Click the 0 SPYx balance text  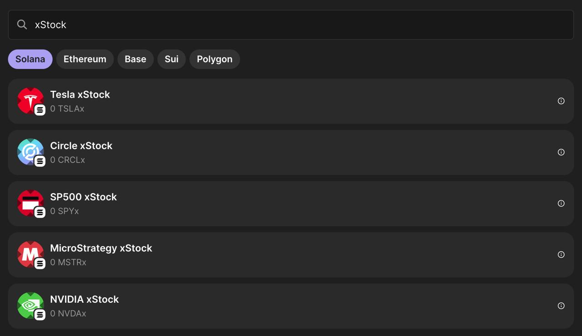pyautogui.click(x=65, y=211)
